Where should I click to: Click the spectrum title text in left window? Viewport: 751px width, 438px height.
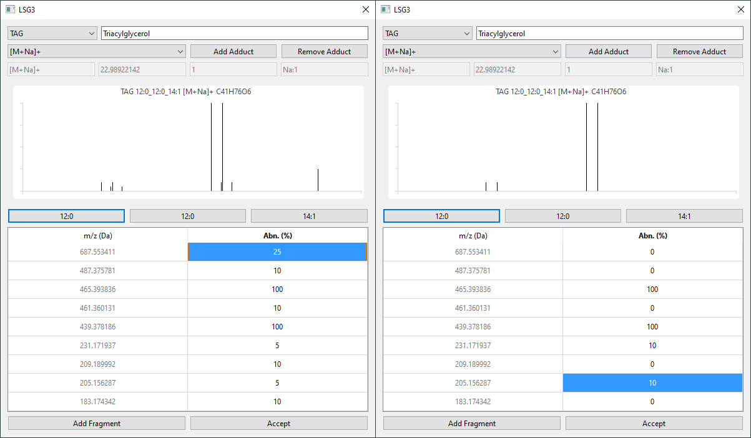point(186,92)
